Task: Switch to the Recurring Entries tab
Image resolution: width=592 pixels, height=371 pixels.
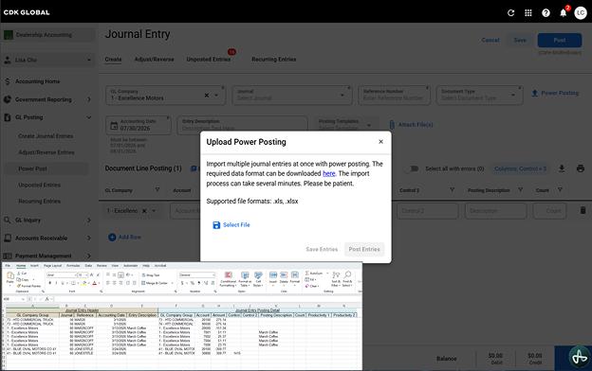Action: (274, 59)
